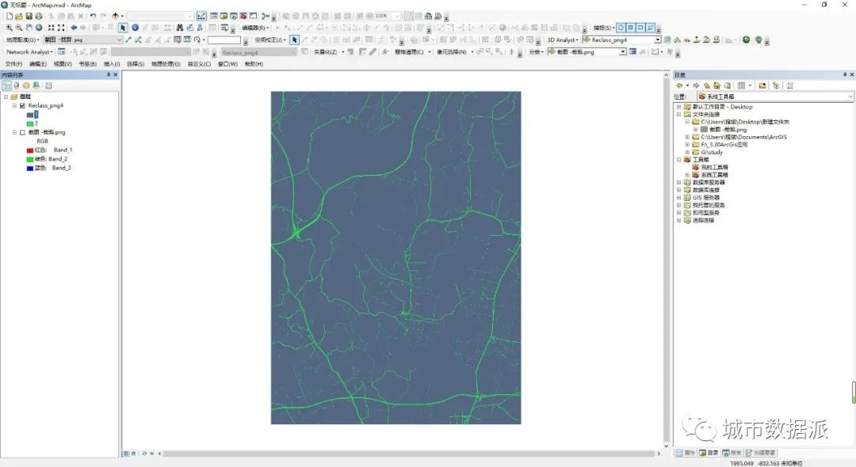Click the Catalog back arrow
This screenshot has width=856, height=467.
click(x=679, y=85)
